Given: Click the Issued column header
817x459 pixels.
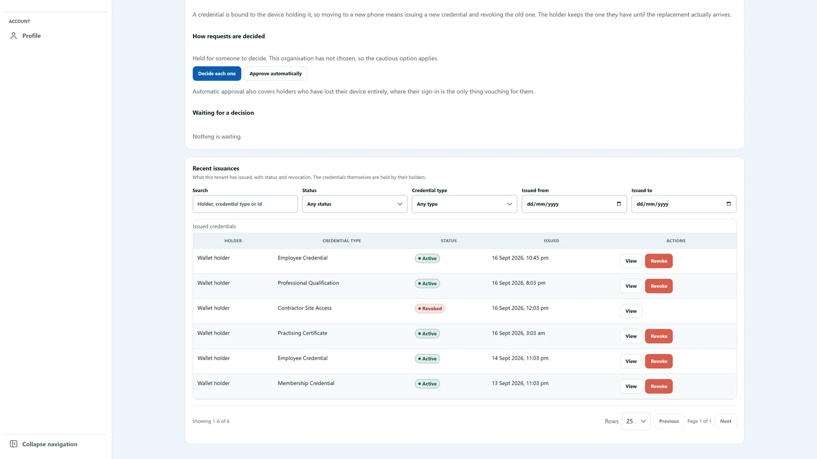Looking at the screenshot, I should coord(551,241).
